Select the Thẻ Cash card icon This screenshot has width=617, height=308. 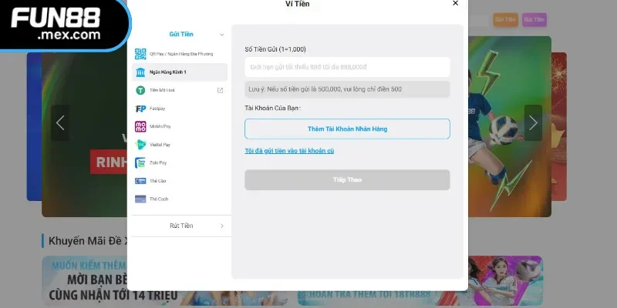[140, 199]
